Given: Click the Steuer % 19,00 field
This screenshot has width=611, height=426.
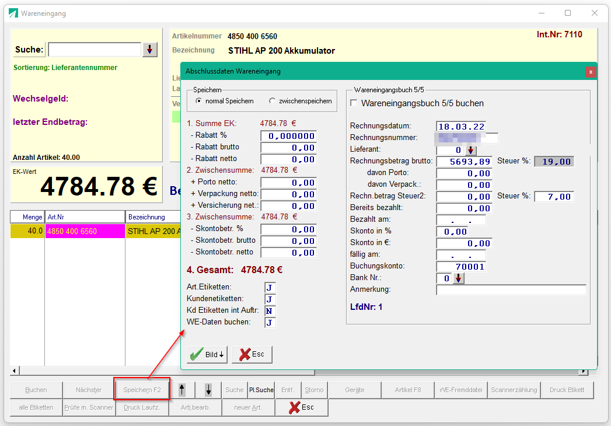Looking at the screenshot, I should click(554, 162).
